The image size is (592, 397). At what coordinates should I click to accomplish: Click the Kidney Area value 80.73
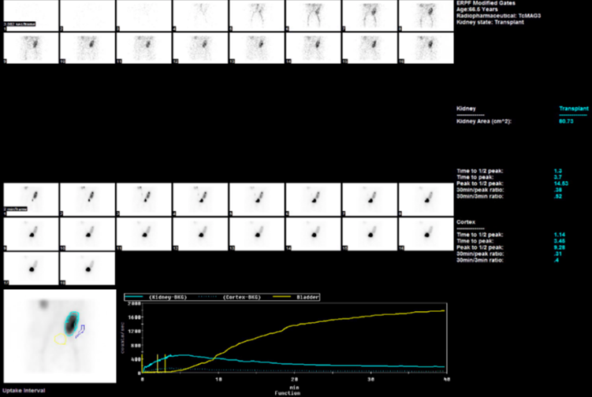(564, 121)
